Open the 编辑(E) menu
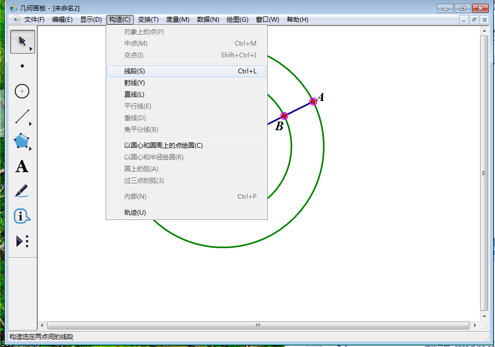This screenshot has width=495, height=347. point(62,20)
